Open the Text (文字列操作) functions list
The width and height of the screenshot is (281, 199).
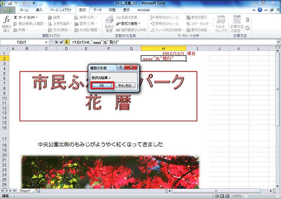(x=60, y=24)
